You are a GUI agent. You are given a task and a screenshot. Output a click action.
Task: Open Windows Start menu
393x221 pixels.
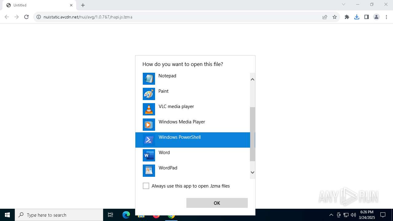[x=7, y=215]
